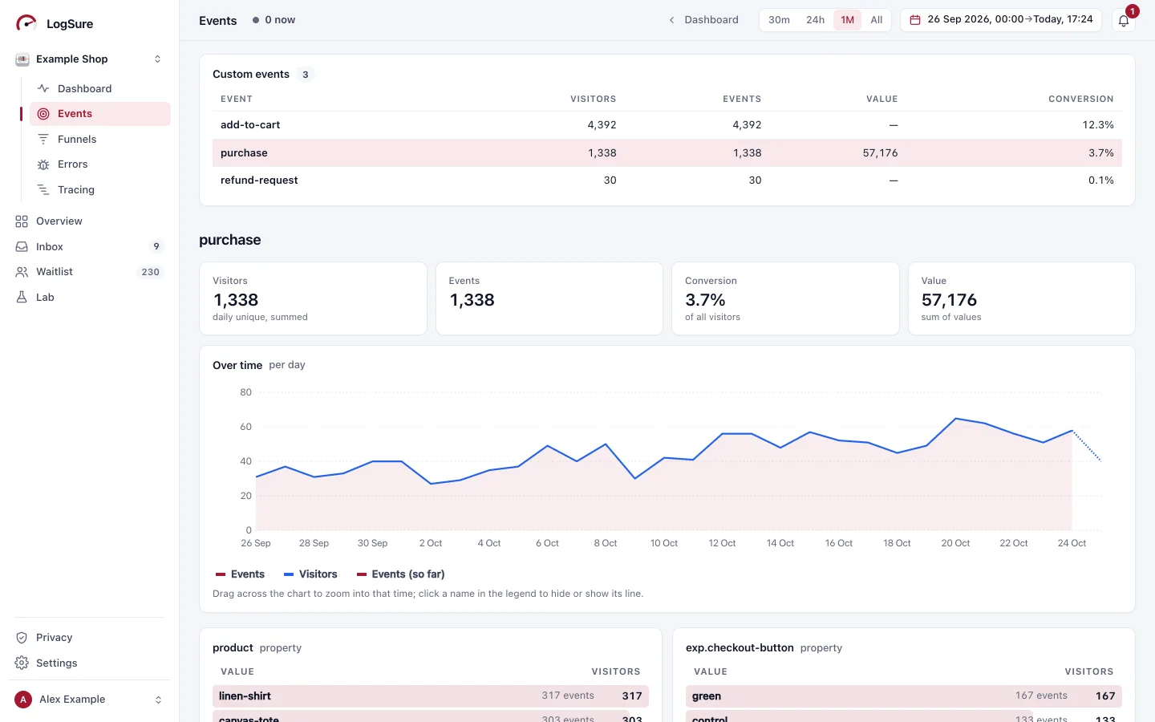
Task: Click the Errors bug icon
Action: click(43, 164)
